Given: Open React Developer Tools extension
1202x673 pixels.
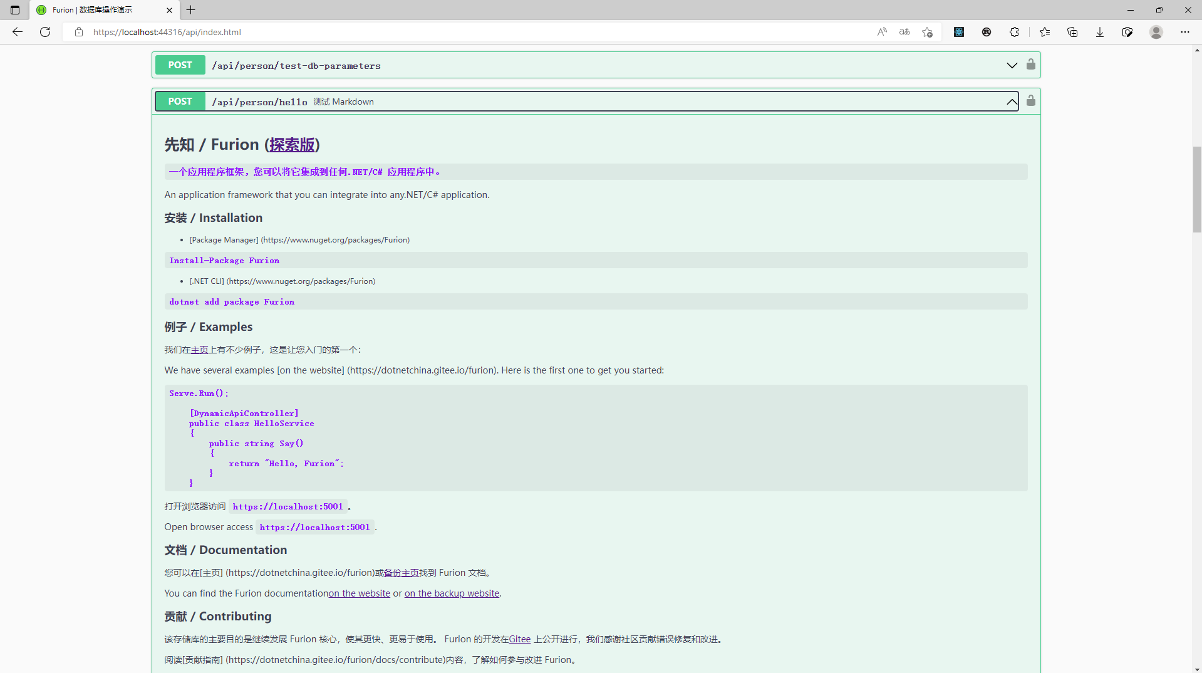Looking at the screenshot, I should tap(959, 32).
